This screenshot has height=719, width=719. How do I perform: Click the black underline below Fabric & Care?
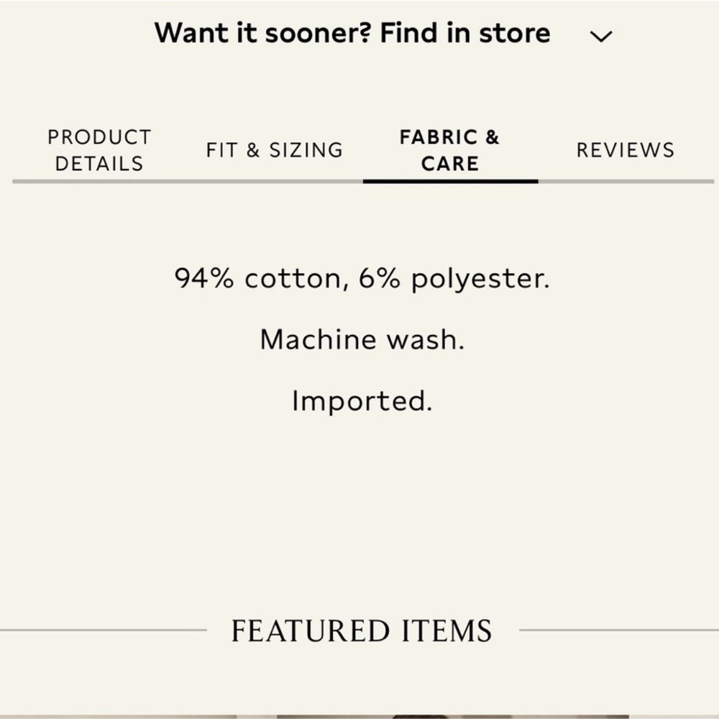pos(450,181)
